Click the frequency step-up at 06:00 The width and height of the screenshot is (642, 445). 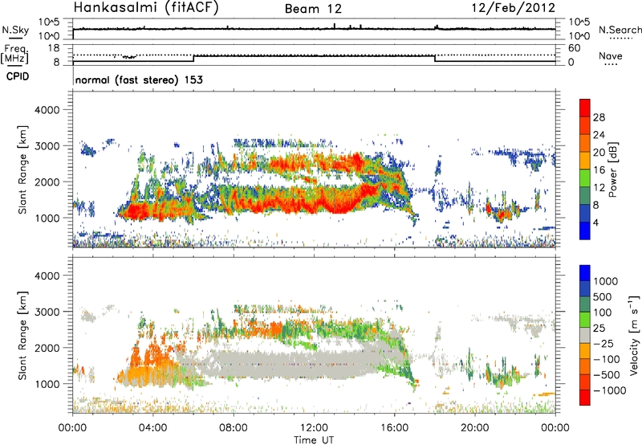click(193, 59)
